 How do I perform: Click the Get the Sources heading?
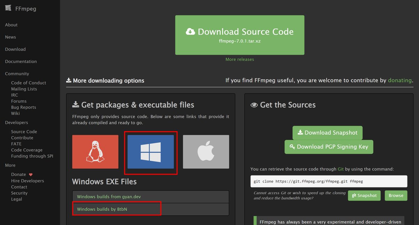[x=283, y=105]
